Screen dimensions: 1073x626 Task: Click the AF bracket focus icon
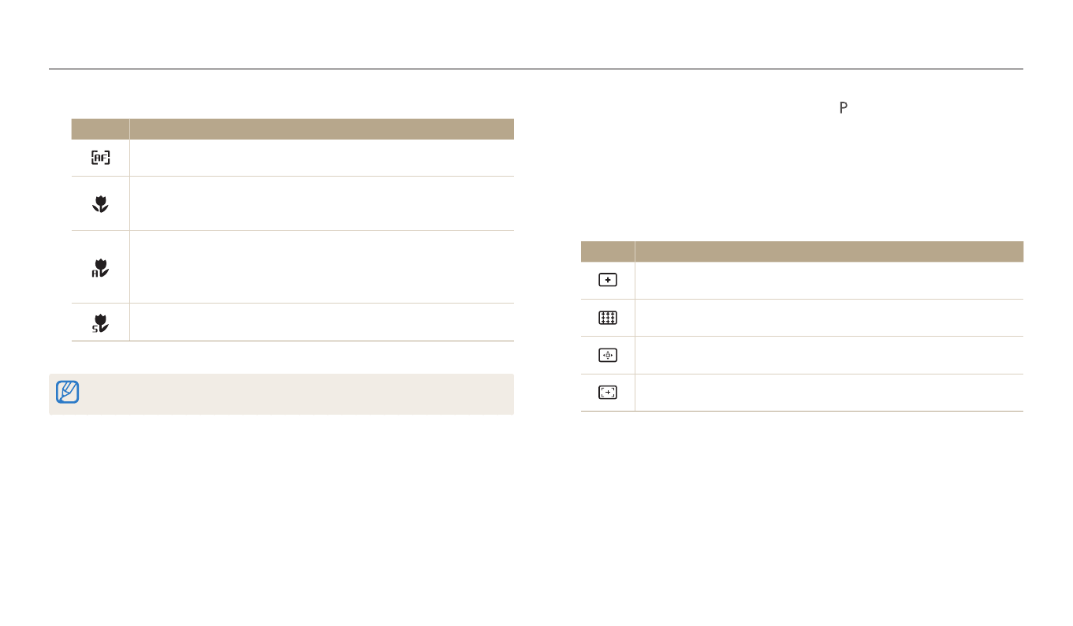(100, 158)
